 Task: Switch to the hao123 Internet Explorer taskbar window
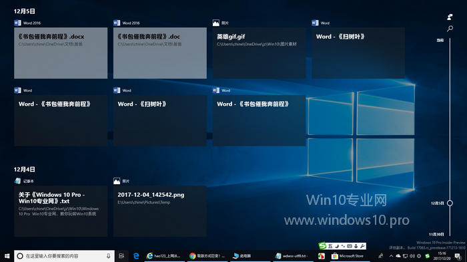[164, 256]
